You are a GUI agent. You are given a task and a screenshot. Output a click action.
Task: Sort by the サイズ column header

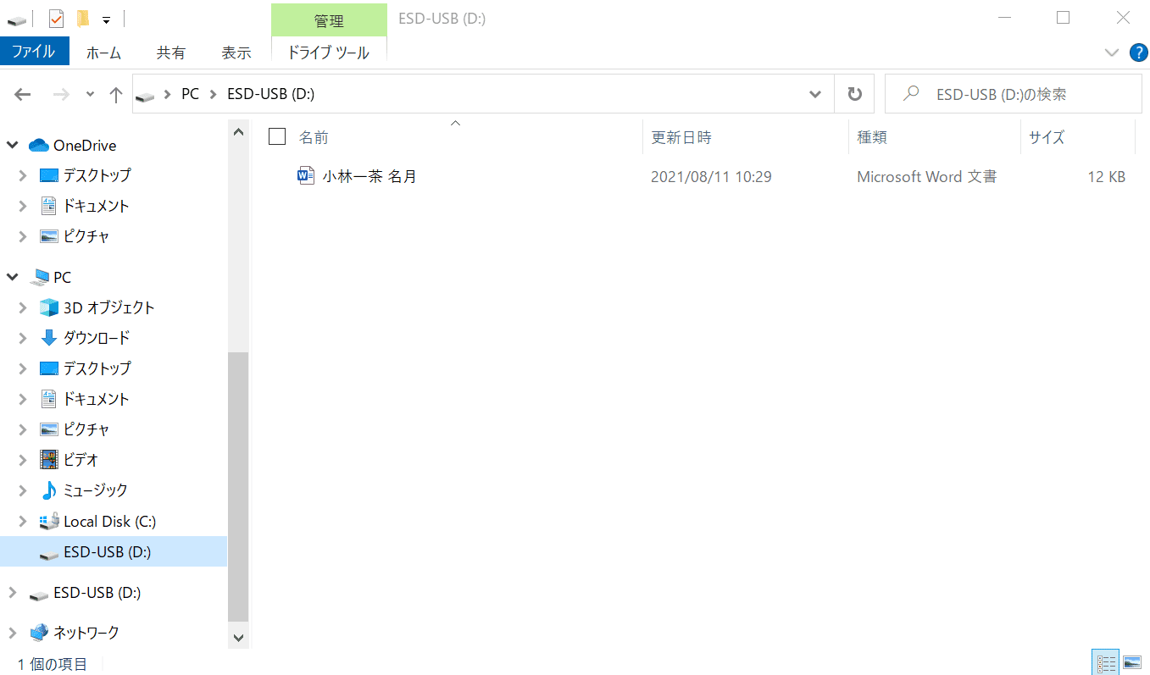pyautogui.click(x=1046, y=137)
